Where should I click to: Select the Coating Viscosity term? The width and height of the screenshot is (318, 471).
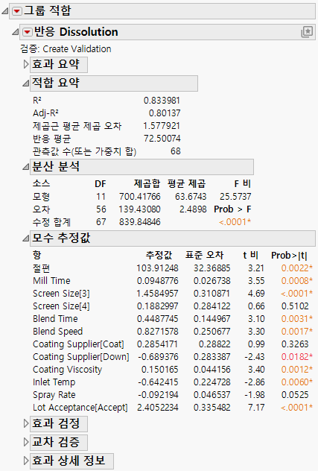pos(68,370)
